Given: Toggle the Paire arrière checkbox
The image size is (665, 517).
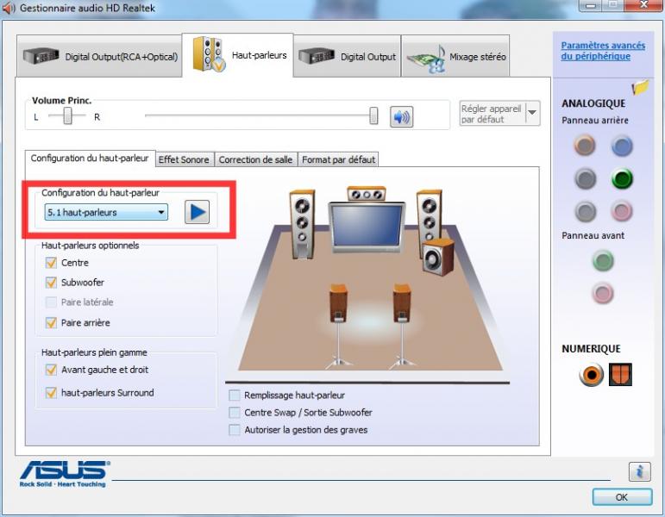Looking at the screenshot, I should [51, 323].
